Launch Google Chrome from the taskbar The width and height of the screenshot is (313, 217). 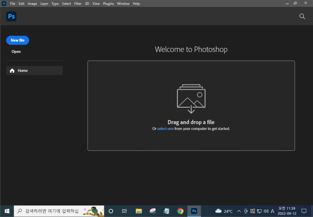180,211
